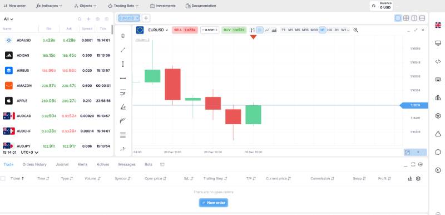Select four-chart grid layout
The image size is (445, 215).
coord(406,18)
